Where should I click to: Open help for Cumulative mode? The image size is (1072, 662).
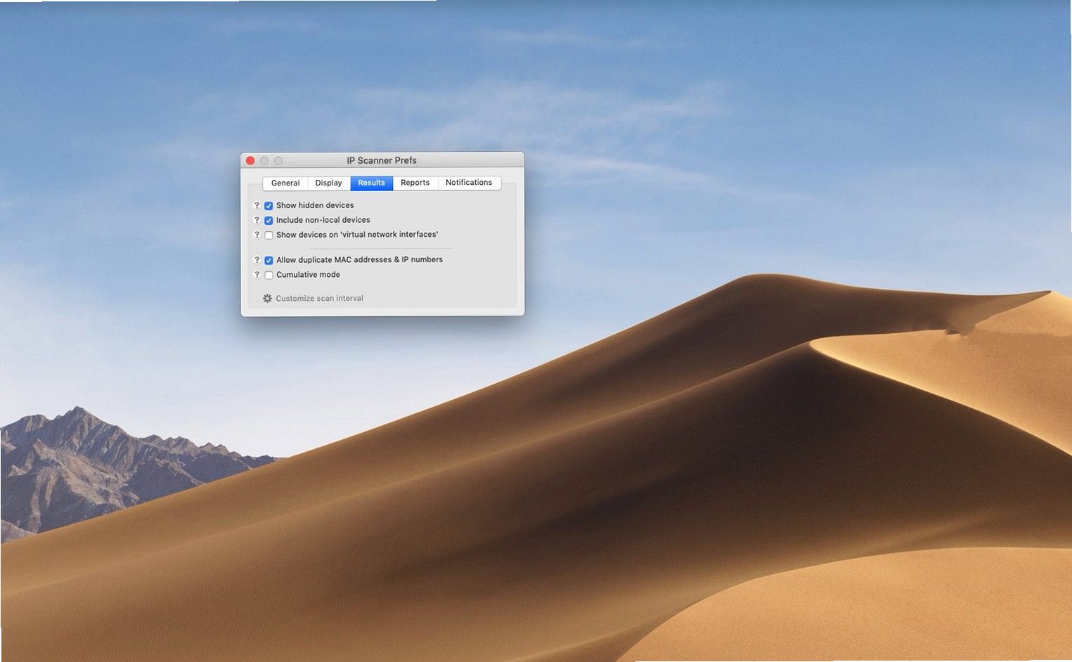click(x=257, y=275)
